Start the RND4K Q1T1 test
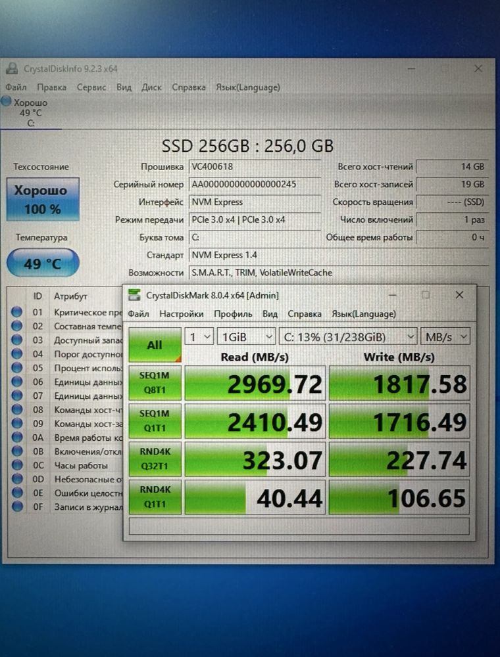The image size is (500, 657). point(155,497)
